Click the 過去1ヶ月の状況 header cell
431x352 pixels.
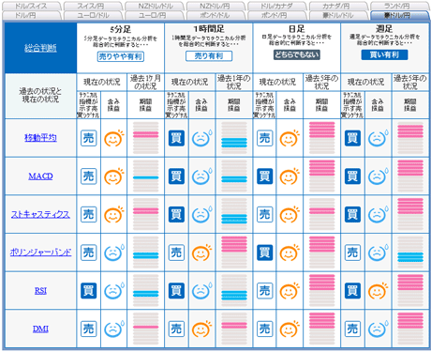click(145, 83)
